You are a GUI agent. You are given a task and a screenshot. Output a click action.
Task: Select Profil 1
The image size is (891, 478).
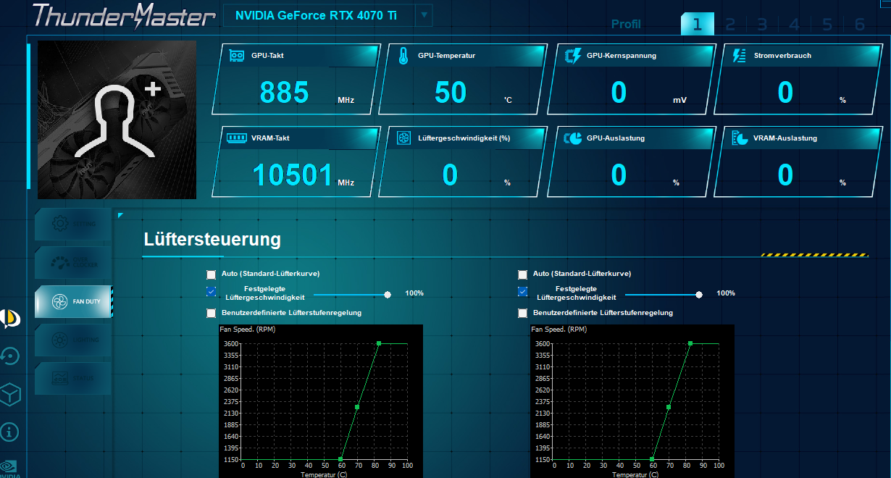(697, 24)
